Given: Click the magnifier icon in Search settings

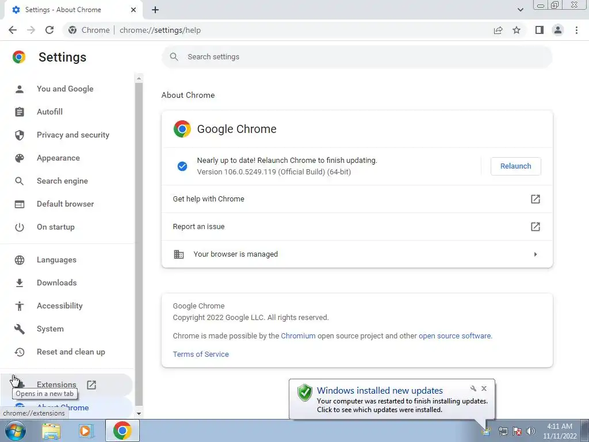Looking at the screenshot, I should tap(174, 57).
